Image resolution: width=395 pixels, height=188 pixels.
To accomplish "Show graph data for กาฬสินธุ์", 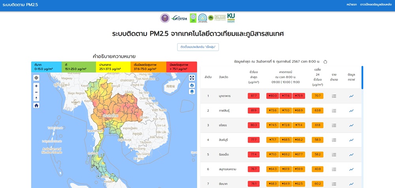I will click(x=352, y=111).
